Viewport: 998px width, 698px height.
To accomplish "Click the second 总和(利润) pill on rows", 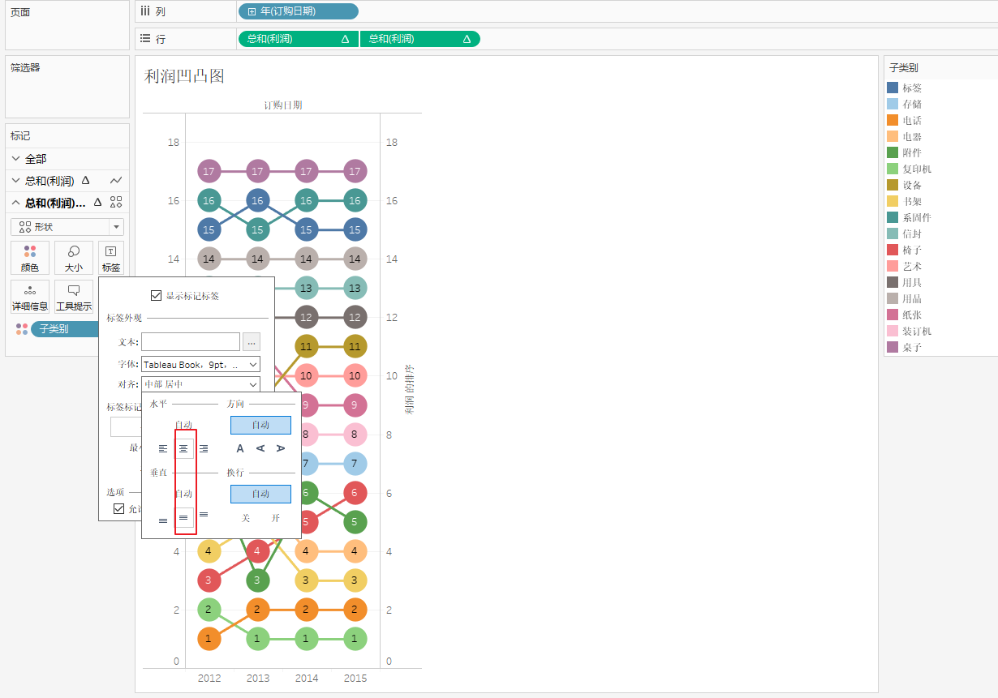I will point(419,39).
